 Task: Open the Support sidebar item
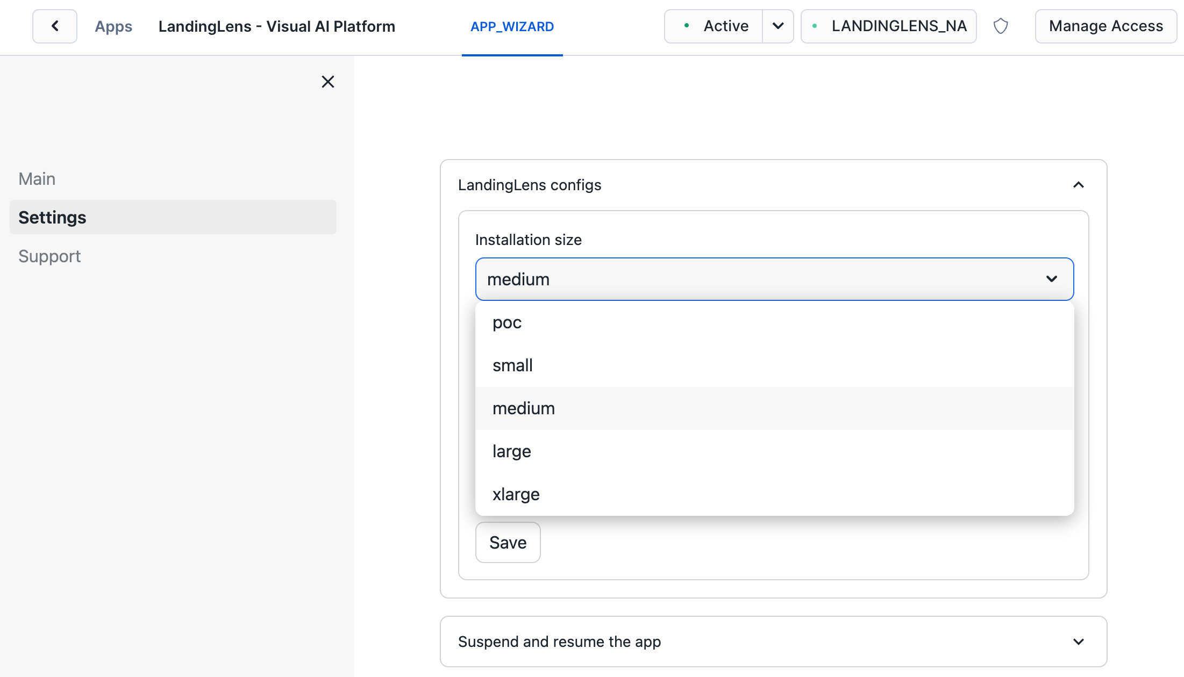coord(49,256)
